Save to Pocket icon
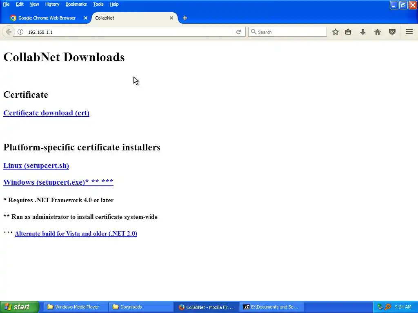This screenshot has height=313, width=418. (x=392, y=32)
